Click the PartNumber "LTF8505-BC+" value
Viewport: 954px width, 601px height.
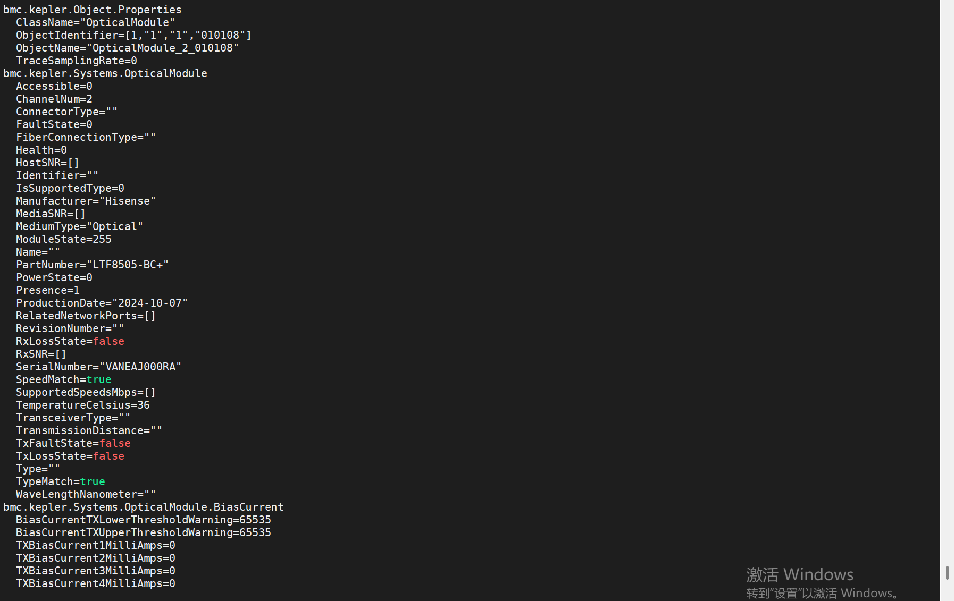tap(130, 265)
